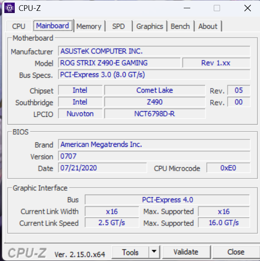Click the model value ROG STRIX Z490-E GAMING
Viewport: 260px width, 261px height.
click(x=119, y=63)
